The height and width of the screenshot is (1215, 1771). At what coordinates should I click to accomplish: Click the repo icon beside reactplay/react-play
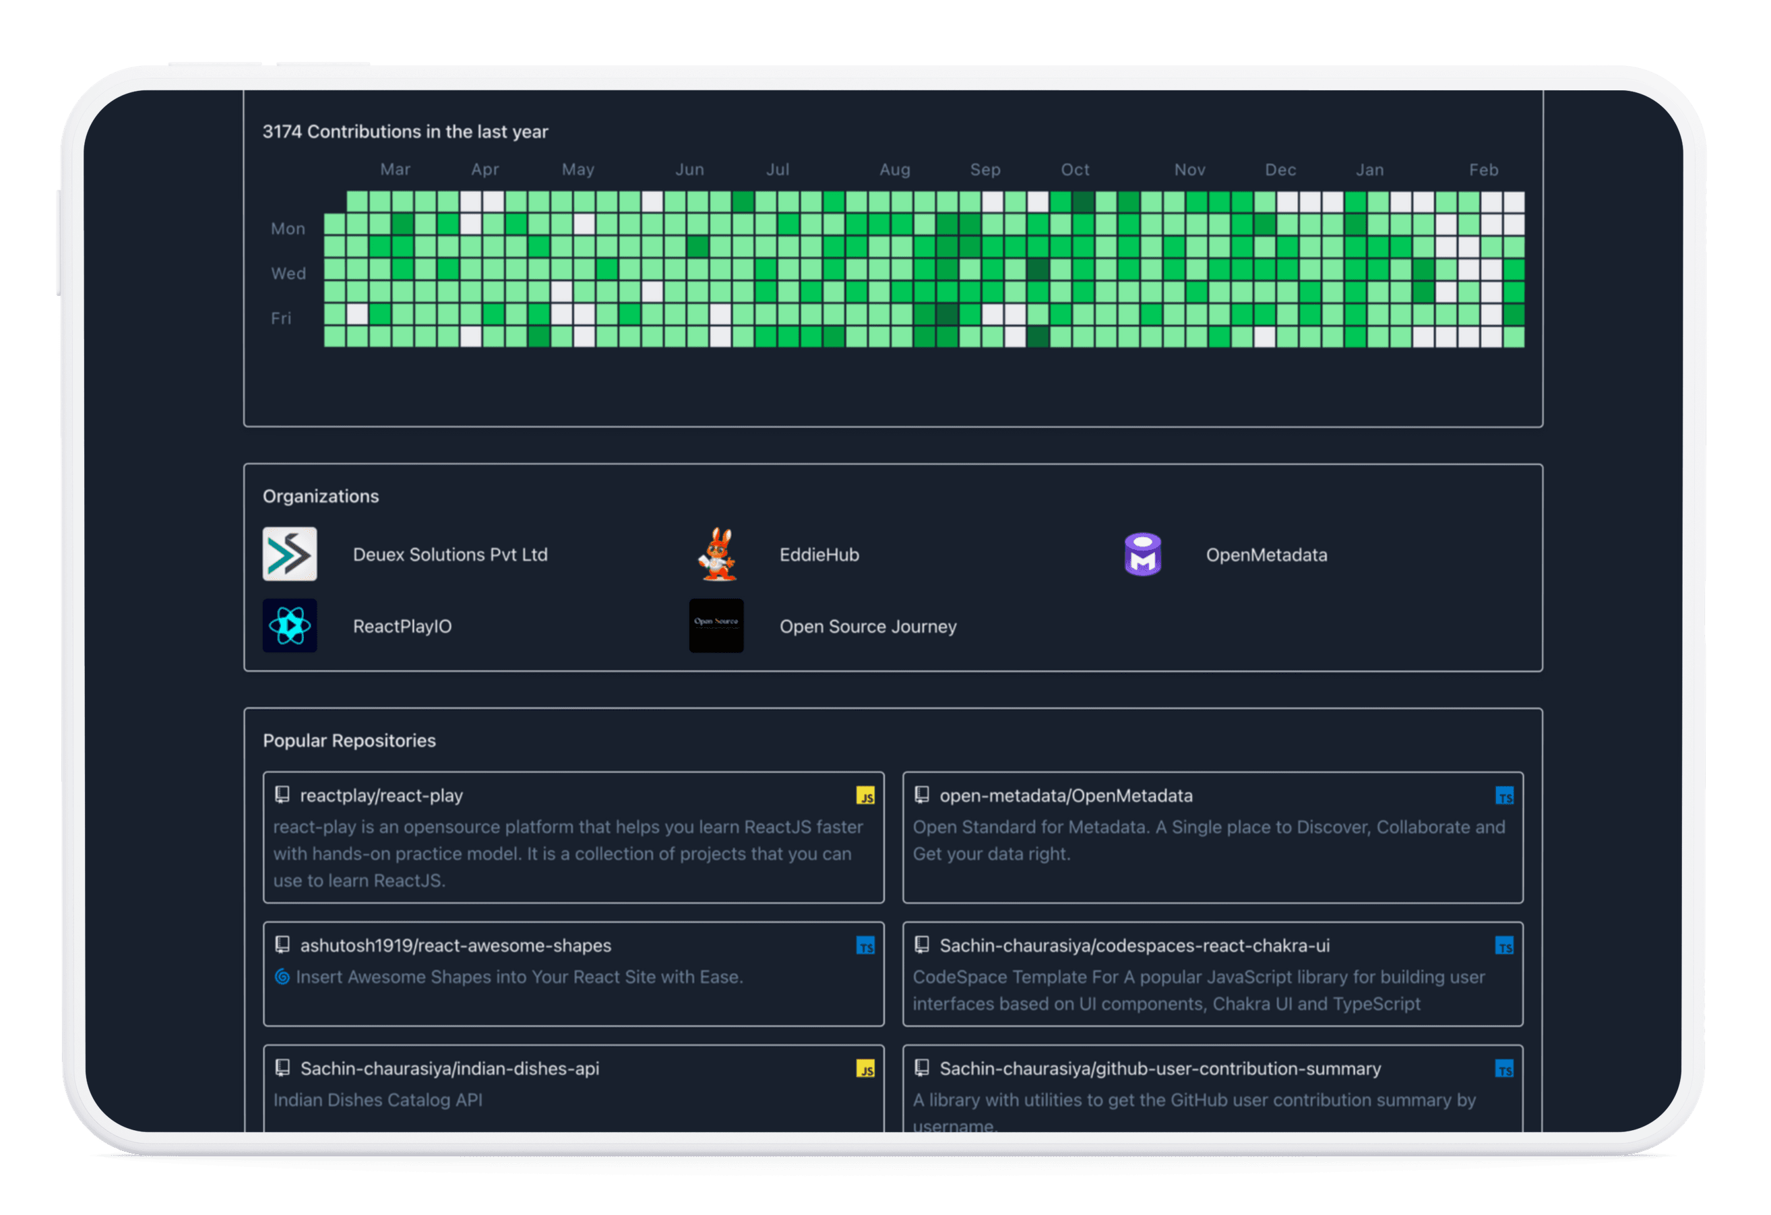click(282, 795)
